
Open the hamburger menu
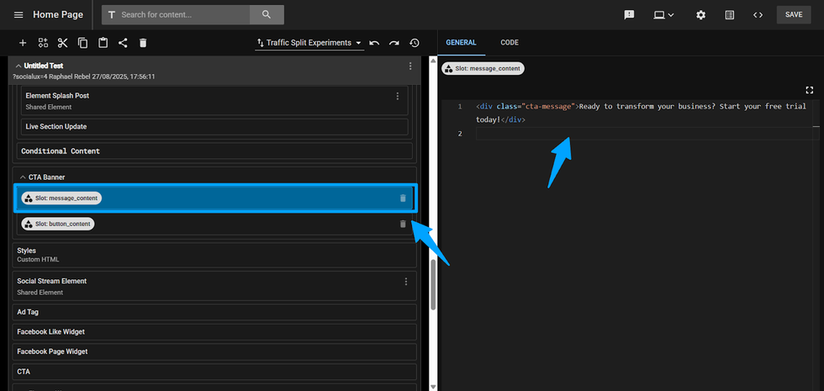click(18, 15)
